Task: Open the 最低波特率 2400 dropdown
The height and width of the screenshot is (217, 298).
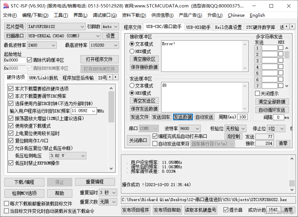Action: click(x=42, y=45)
